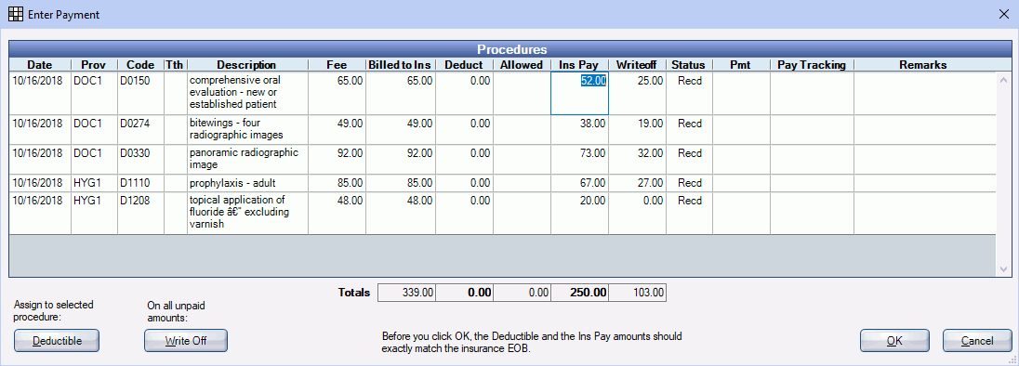The width and height of the screenshot is (1019, 366).
Task: Click the Pmt column header
Action: point(742,65)
